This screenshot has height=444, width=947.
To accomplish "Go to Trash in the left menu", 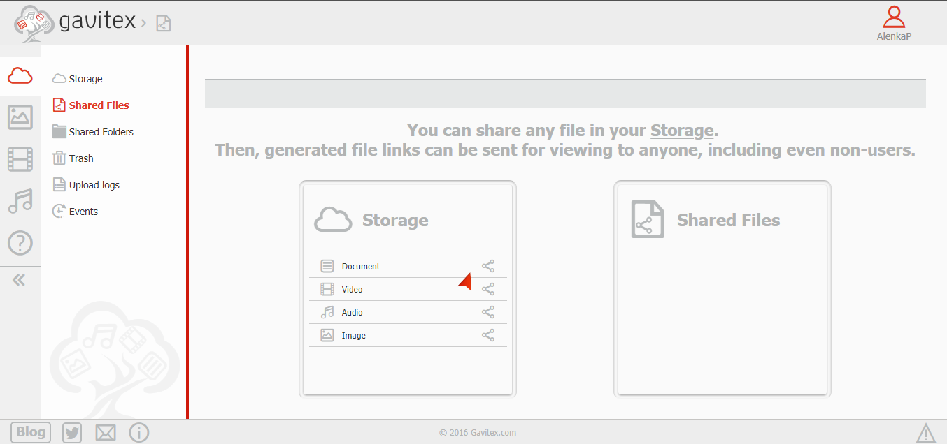I will click(80, 158).
